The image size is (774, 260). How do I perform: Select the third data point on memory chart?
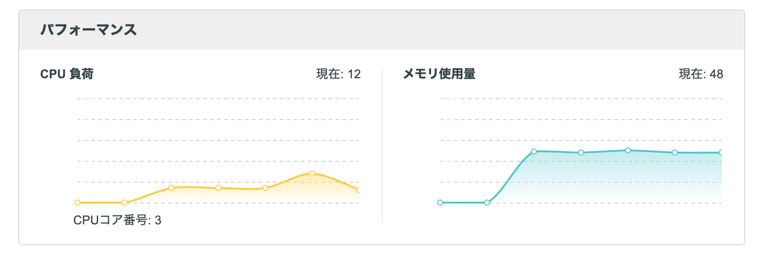(534, 151)
